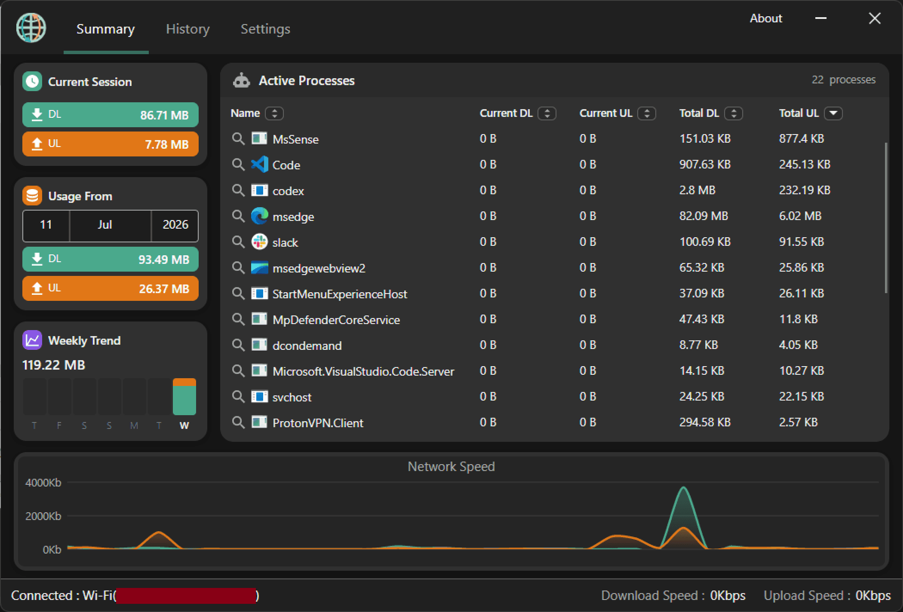This screenshot has height=612, width=903.
Task: Click the Active Processes robot icon
Action: (241, 80)
